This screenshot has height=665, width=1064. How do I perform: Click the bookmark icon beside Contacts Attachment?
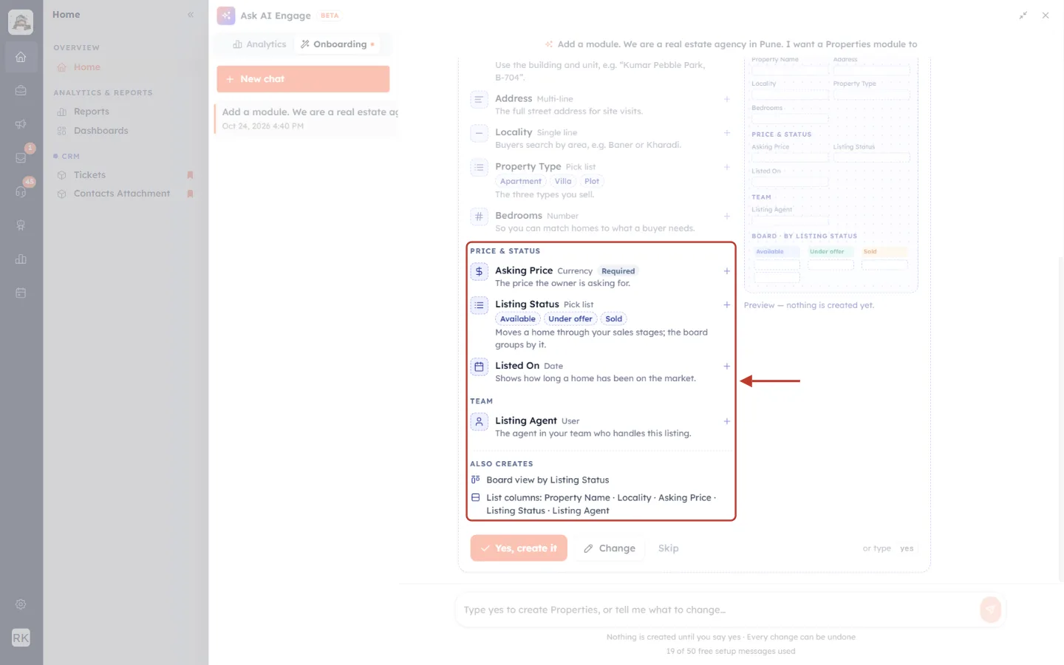click(x=190, y=194)
